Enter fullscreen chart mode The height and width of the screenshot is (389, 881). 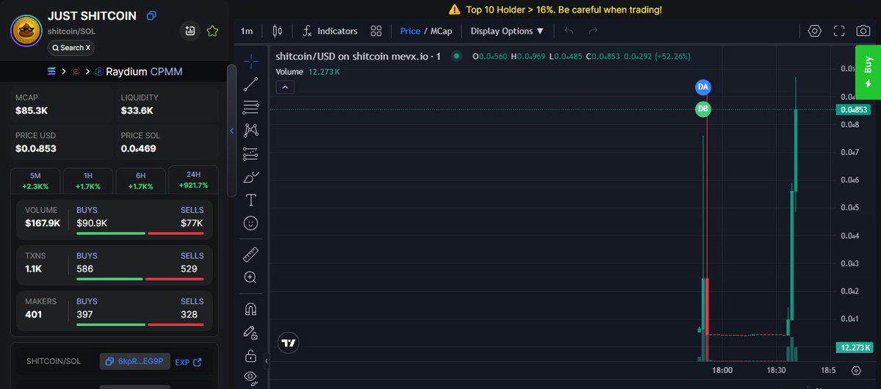coord(839,31)
